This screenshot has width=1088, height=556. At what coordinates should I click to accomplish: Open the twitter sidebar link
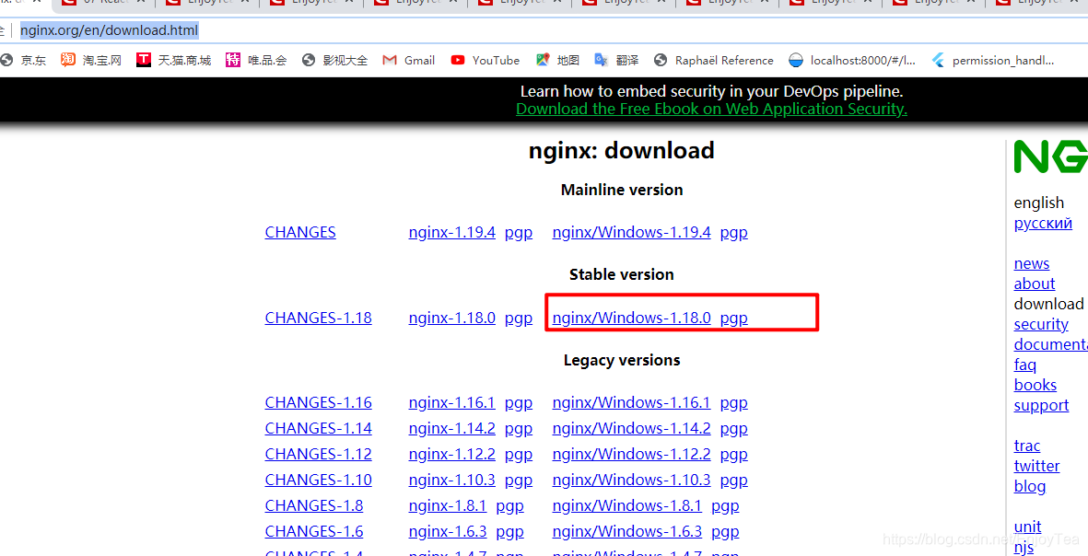pyautogui.click(x=1036, y=466)
